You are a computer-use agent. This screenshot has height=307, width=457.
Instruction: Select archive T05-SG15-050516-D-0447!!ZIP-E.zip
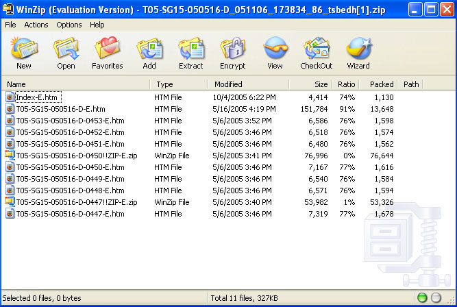(x=77, y=202)
